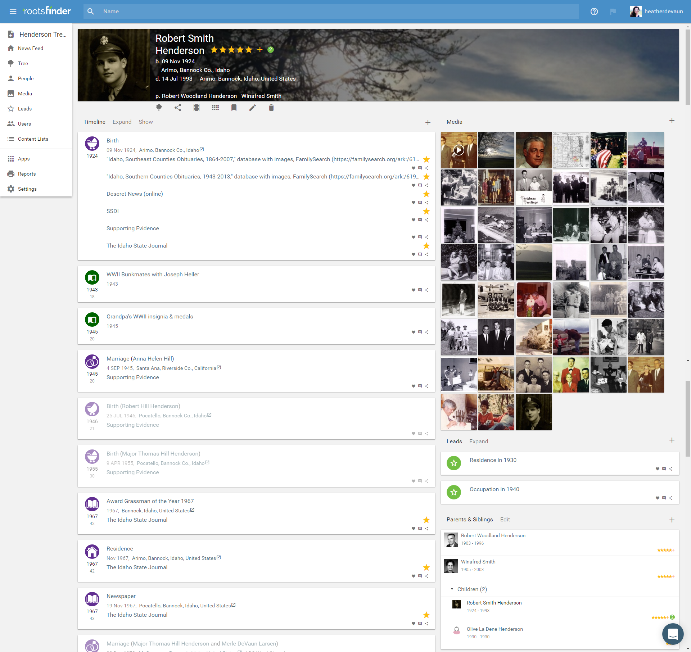Open People in the sidebar
Viewport: 691px width, 652px height.
(x=26, y=78)
